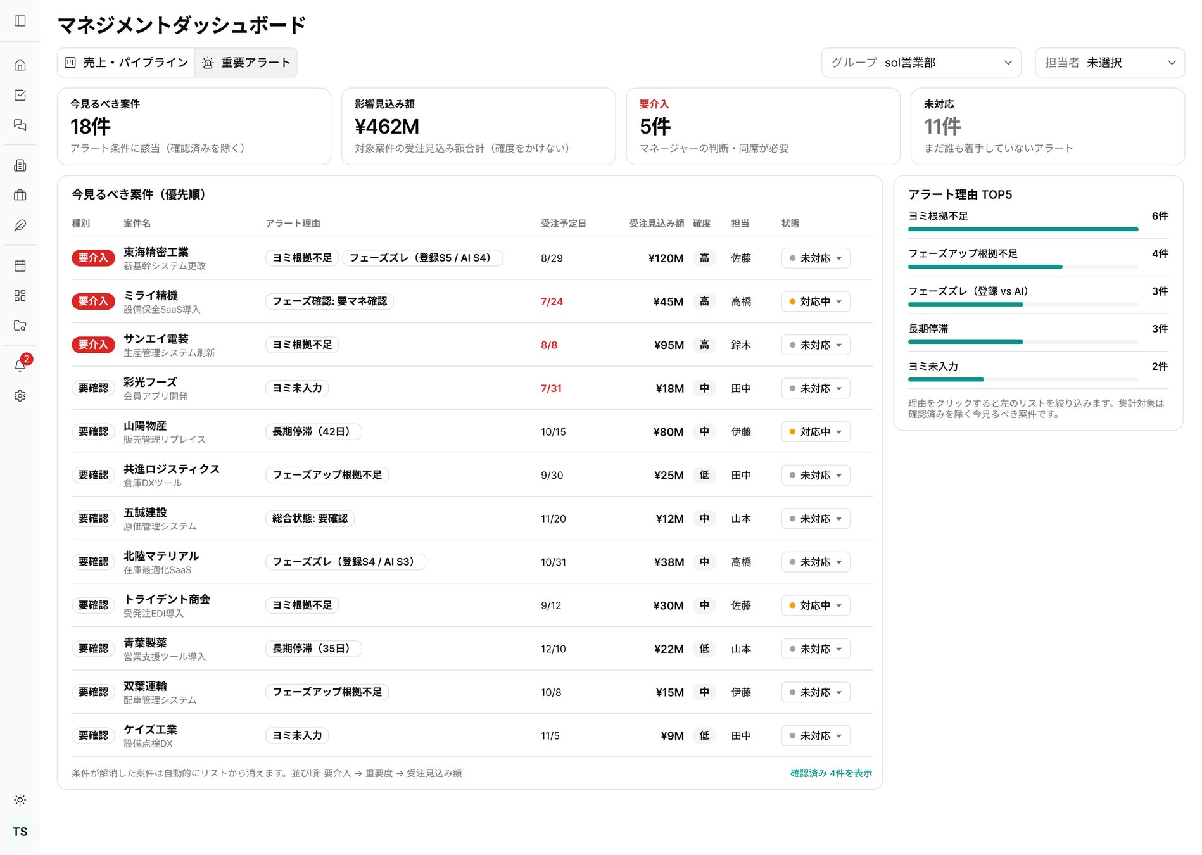
Task: Open the 今見るべき案件 18件 summary card
Action: click(x=194, y=127)
